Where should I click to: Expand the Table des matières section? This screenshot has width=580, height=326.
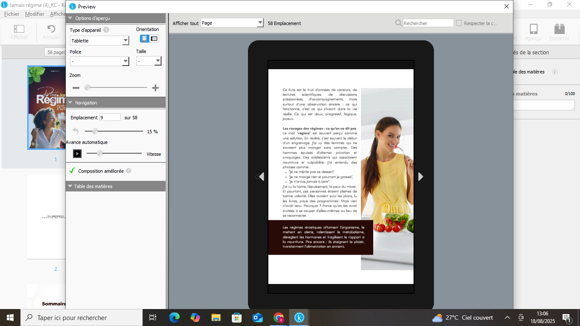click(x=70, y=186)
